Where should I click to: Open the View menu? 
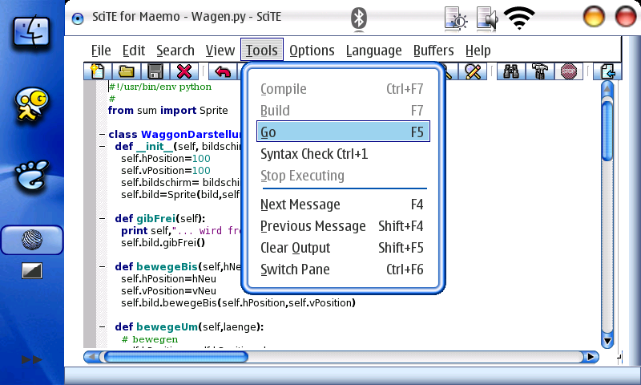point(220,51)
